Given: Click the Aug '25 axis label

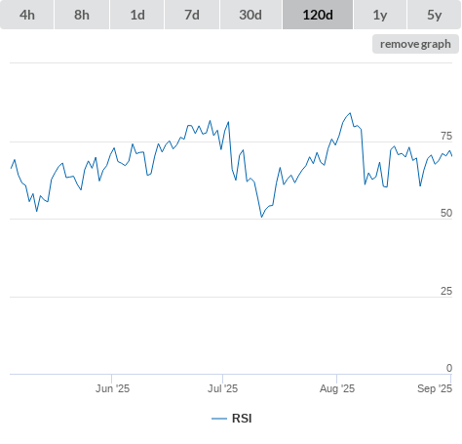Looking at the screenshot, I should click(337, 388).
